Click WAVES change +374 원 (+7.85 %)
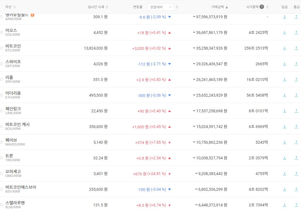Screen dimensions: 301x212 [x=150, y=142]
